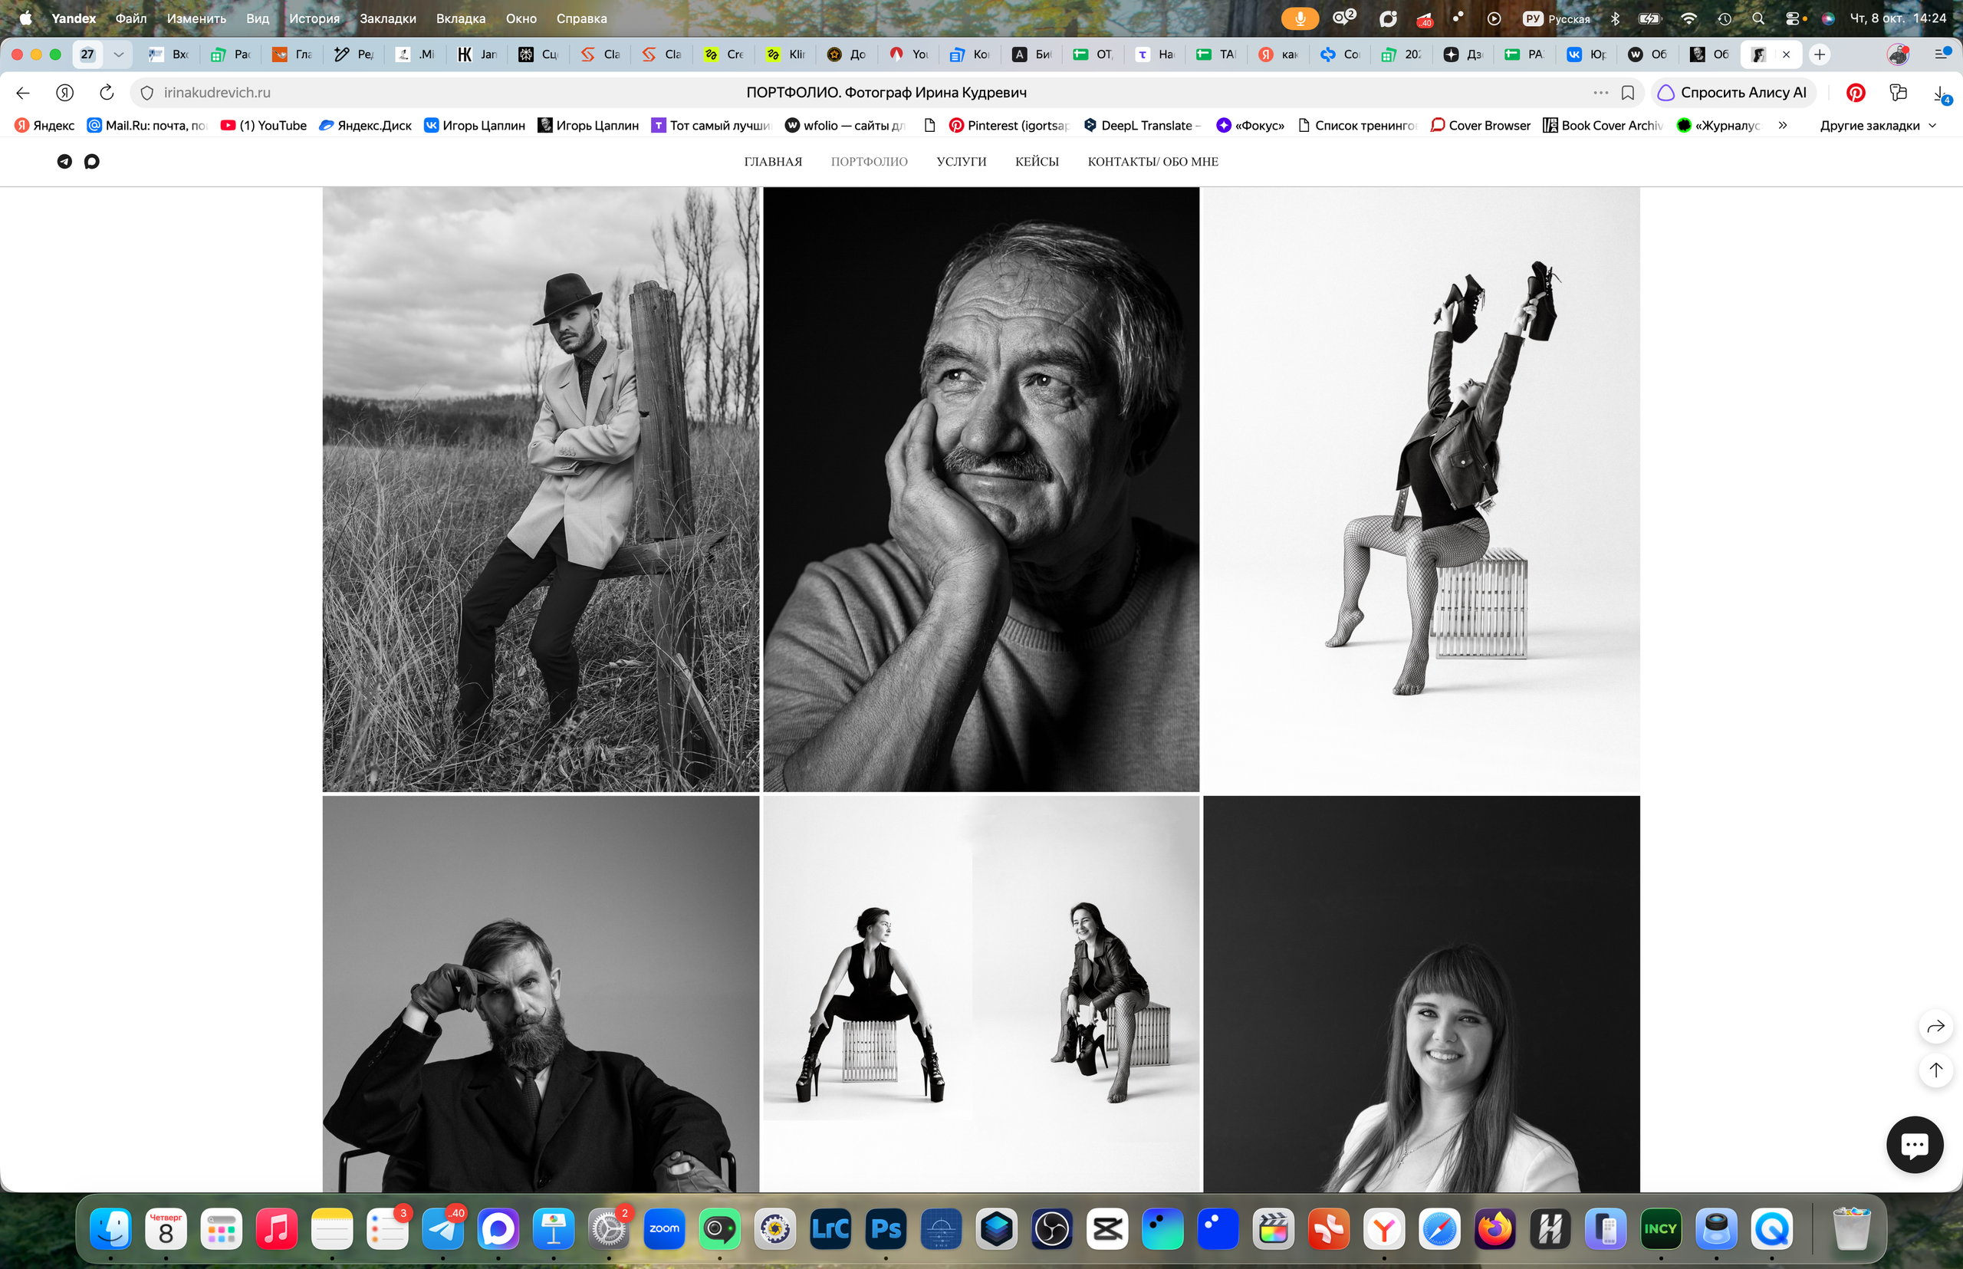Expand the tab group dropdown chevron

(118, 54)
